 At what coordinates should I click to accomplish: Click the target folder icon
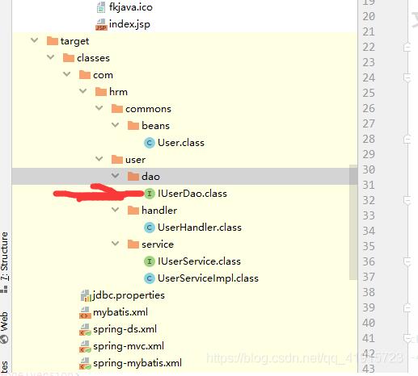click(53, 41)
